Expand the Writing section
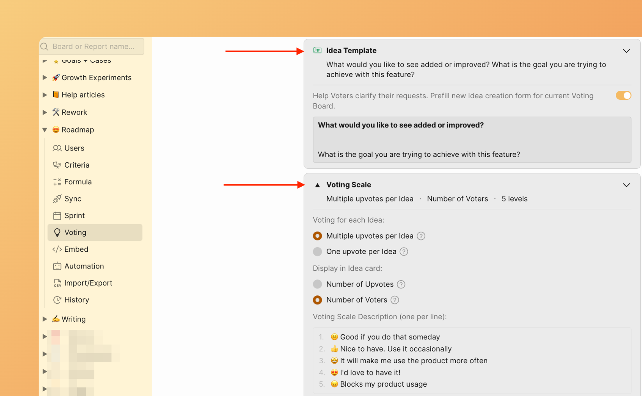Viewport: 642px width, 396px height. 44,319
